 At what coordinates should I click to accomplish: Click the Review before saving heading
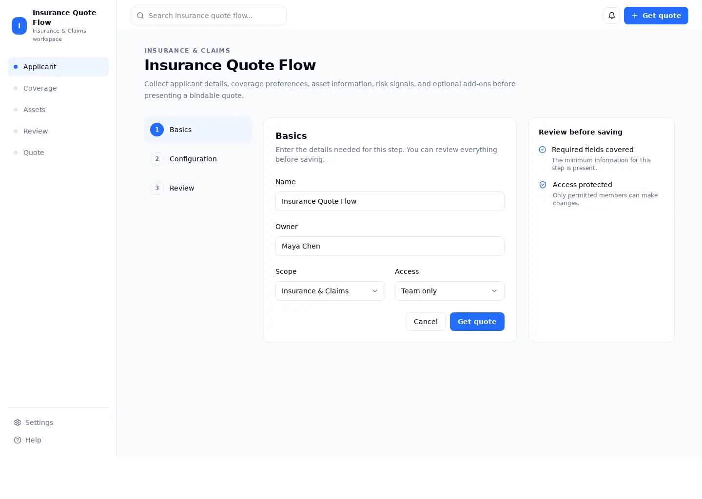click(x=581, y=132)
